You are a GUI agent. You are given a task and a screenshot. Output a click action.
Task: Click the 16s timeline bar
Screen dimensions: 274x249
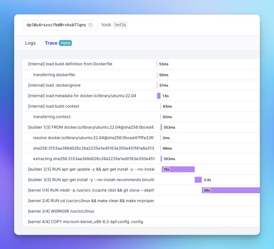(178, 169)
